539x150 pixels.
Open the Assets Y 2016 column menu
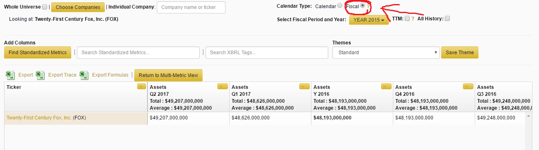[x=386, y=86]
